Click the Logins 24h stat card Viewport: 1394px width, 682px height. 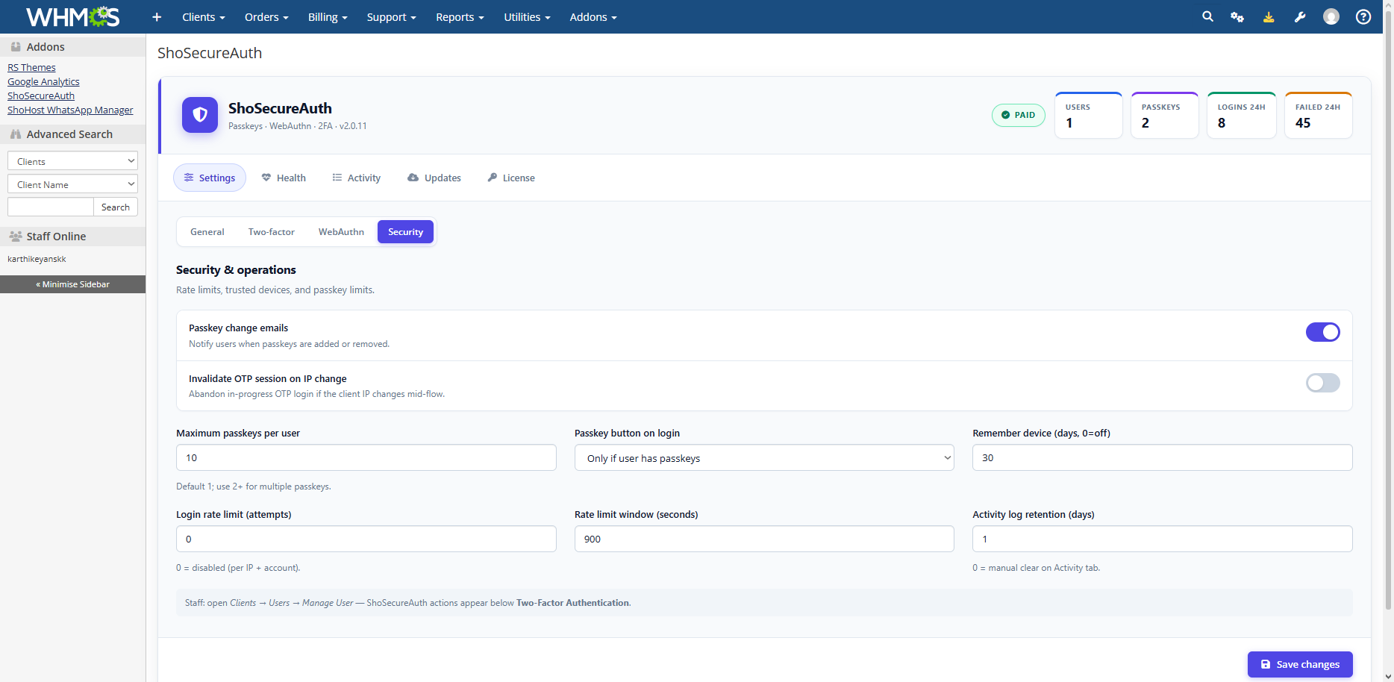point(1242,115)
